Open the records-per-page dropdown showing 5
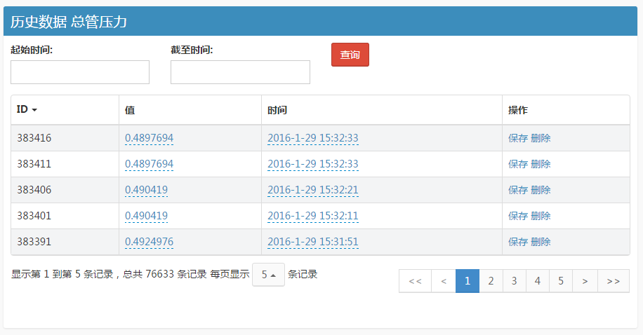The image size is (643, 335). click(268, 275)
